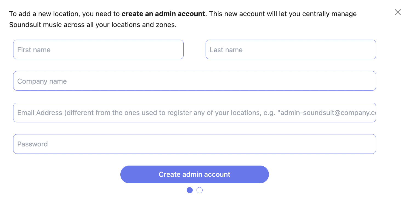Image resolution: width=409 pixels, height=206 pixels.
Task: Click the admin-soundsuit@company email placeholder
Action: click(x=326, y=113)
